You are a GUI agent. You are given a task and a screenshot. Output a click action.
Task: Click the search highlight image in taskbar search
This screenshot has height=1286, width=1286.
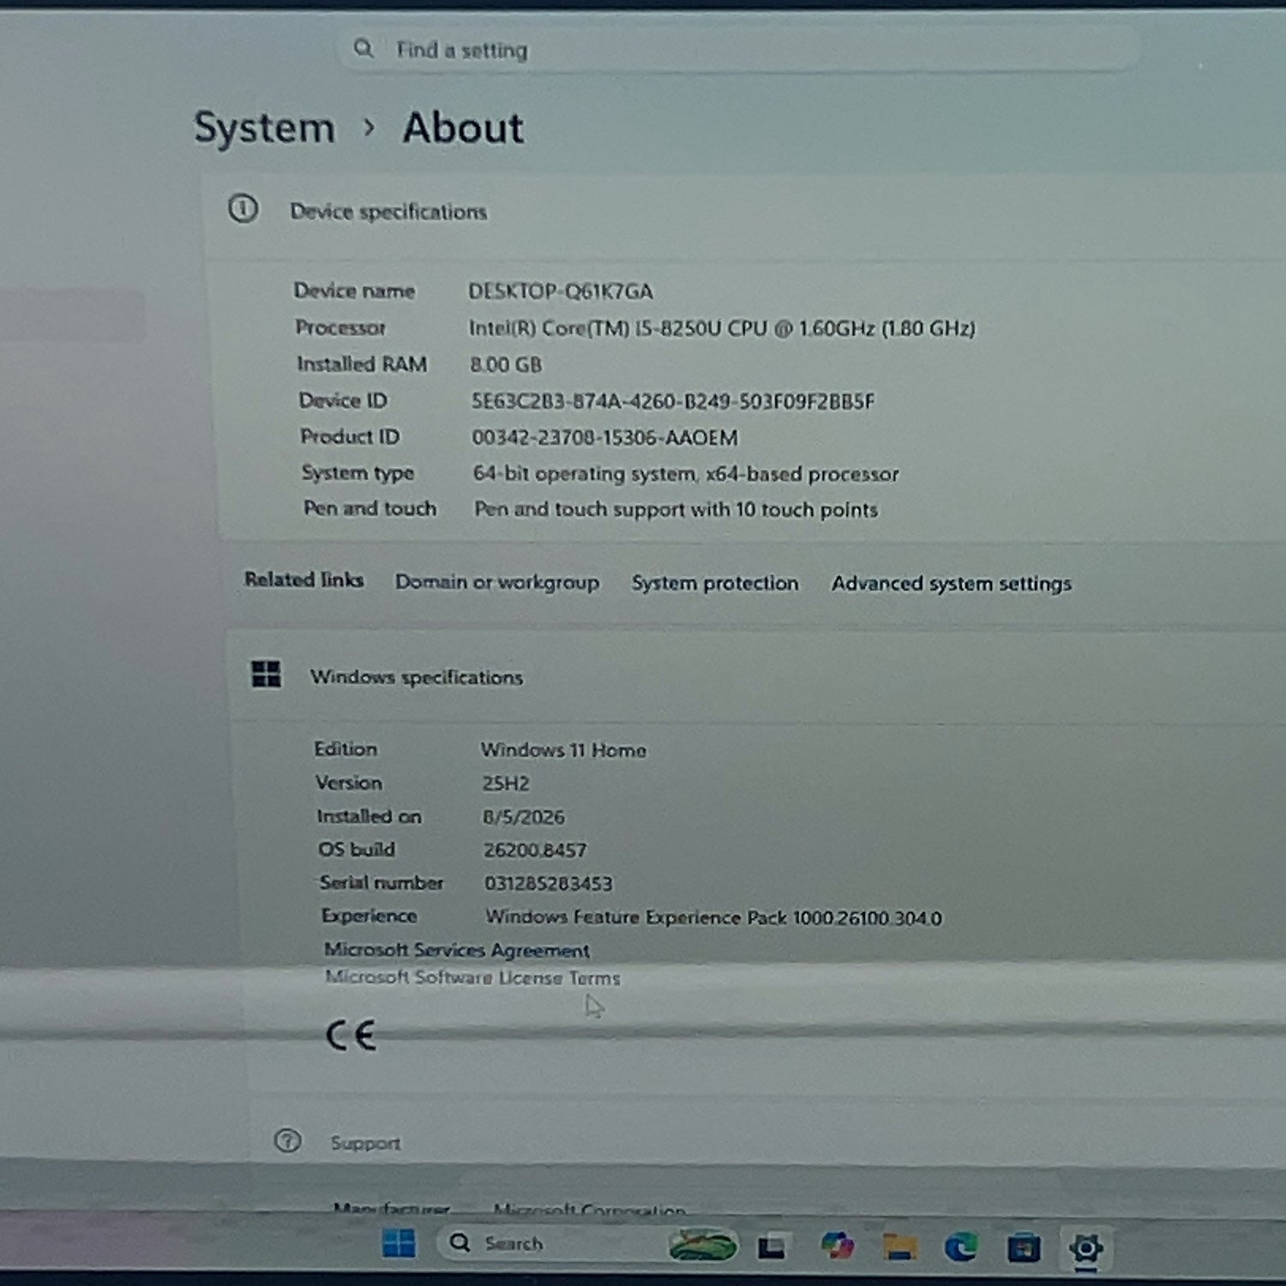pyautogui.click(x=703, y=1245)
